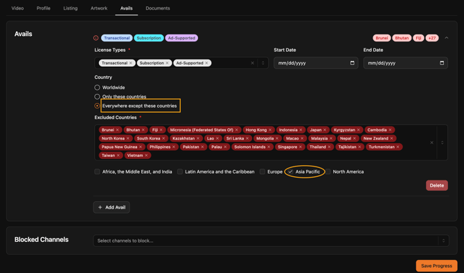The image size is (464, 273).
Task: Remove Malaysia from excluded countries
Action: [331, 138]
